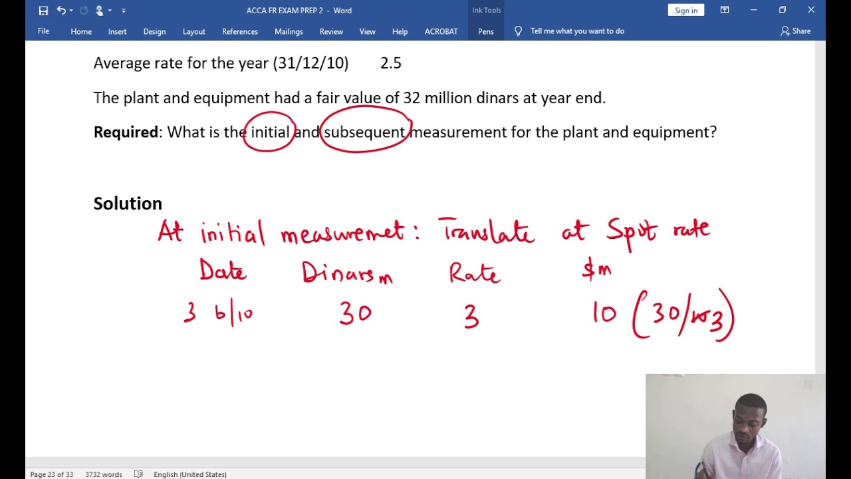
Task: Click the 3732 words count
Action: (x=103, y=474)
